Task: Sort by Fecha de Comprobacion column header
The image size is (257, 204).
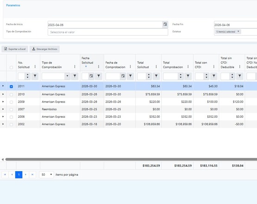Action: point(115,65)
